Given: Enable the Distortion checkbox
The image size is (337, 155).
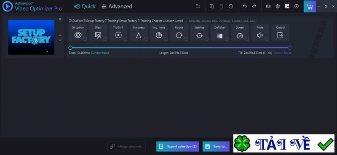Looking at the screenshot, I should click(85, 39).
